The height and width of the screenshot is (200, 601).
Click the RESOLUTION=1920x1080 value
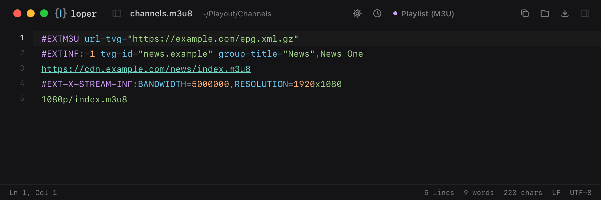[288, 84]
